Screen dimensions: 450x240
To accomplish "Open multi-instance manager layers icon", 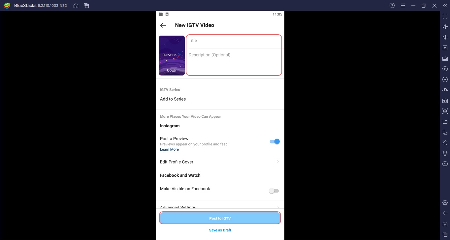I will coord(445,153).
